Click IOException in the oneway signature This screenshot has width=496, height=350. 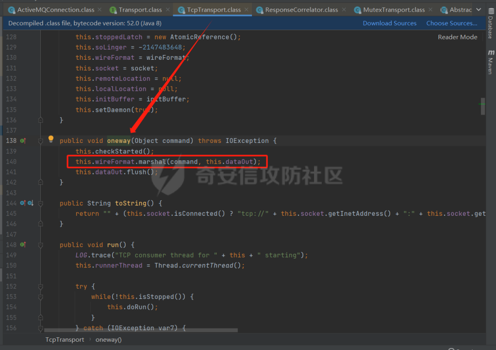click(247, 140)
